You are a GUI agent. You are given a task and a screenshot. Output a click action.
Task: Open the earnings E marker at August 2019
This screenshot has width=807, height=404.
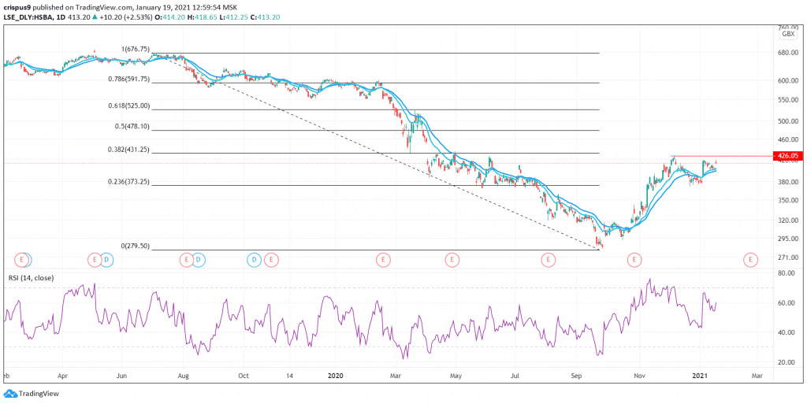click(186, 260)
